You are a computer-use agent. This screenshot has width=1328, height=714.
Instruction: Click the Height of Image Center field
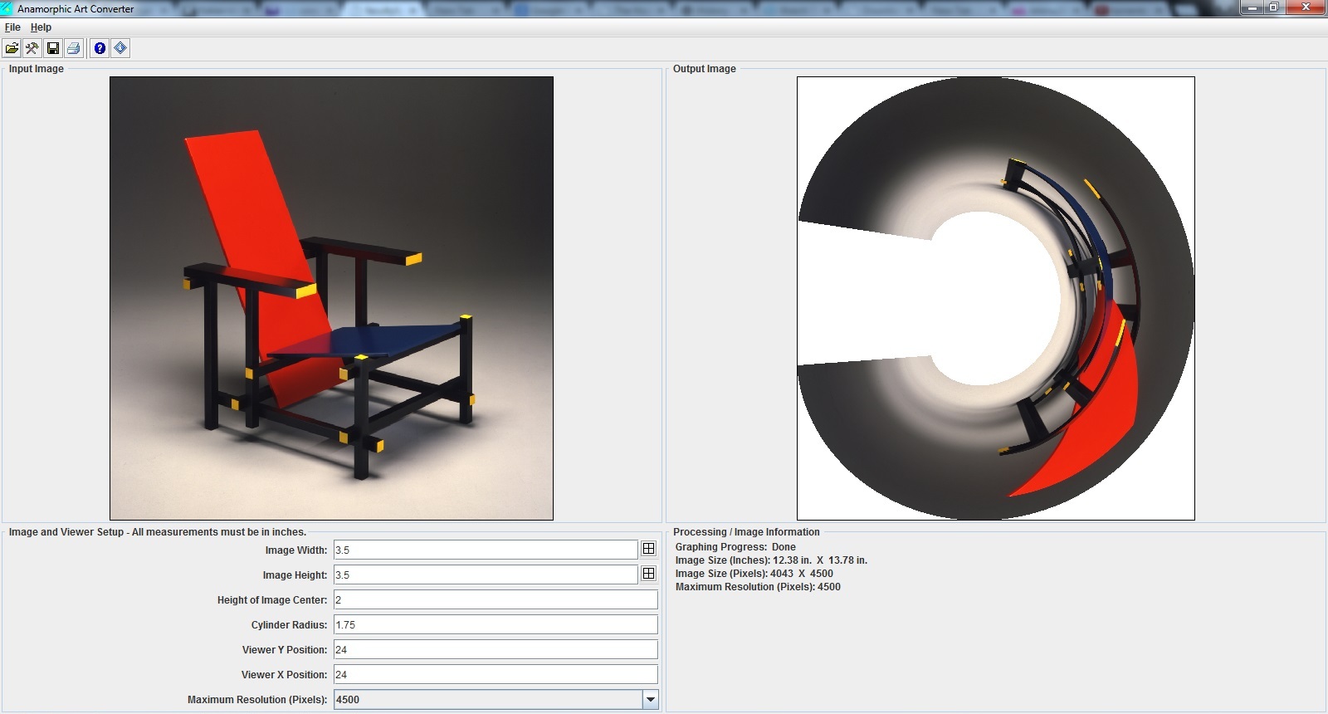coord(496,599)
